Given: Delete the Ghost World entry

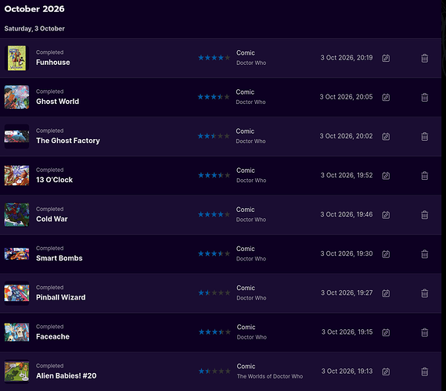Looking at the screenshot, I should (424, 98).
